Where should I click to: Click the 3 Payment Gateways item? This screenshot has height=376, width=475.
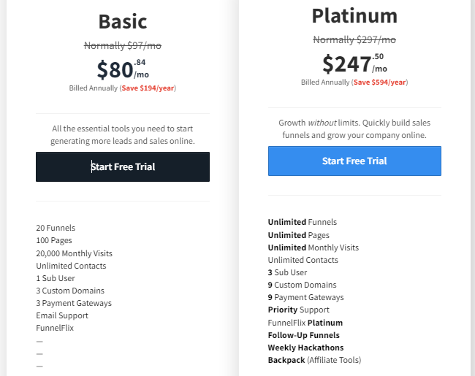pyautogui.click(x=74, y=303)
